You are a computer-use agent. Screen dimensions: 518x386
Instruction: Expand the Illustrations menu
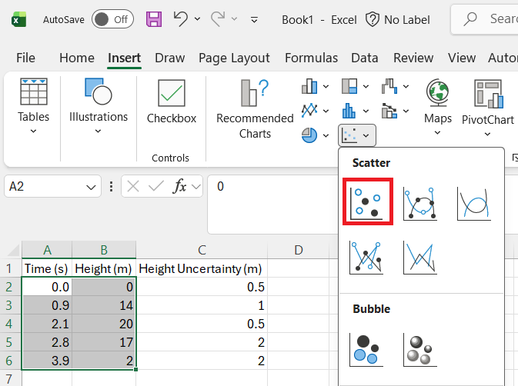98,106
